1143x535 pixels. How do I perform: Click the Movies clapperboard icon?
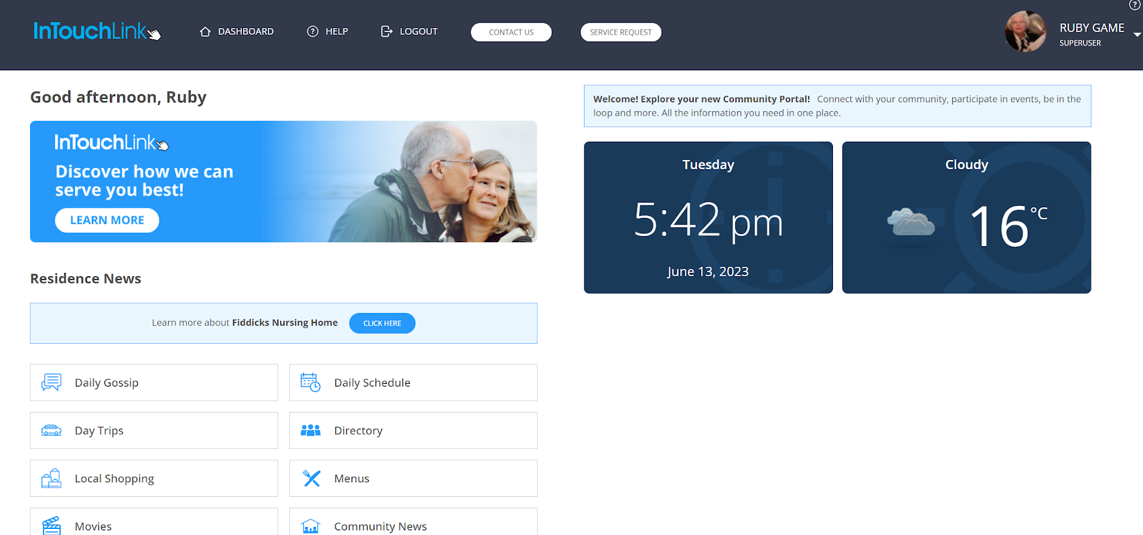52,526
